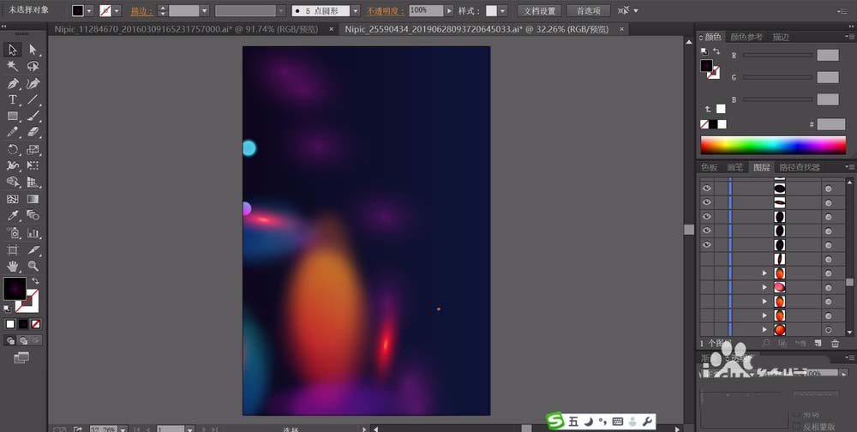Switch toolbox paint mode to Gradient
The width and height of the screenshot is (857, 432).
(23, 324)
